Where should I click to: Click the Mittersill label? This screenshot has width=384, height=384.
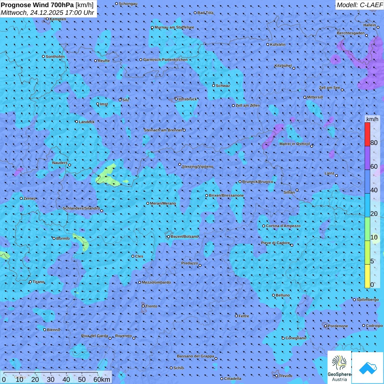click(x=315, y=97)
